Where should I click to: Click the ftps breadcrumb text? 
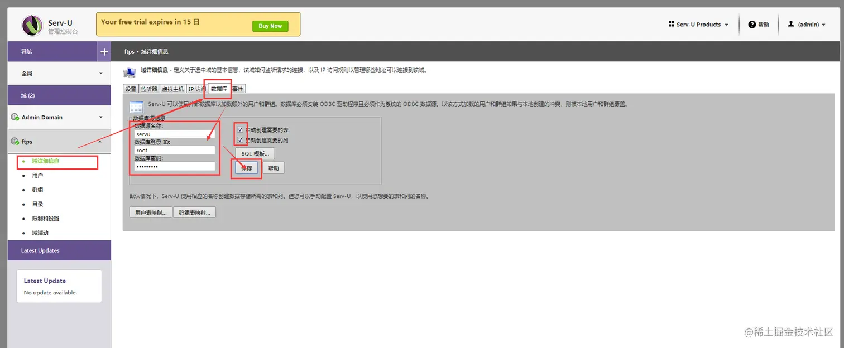pyautogui.click(x=130, y=51)
